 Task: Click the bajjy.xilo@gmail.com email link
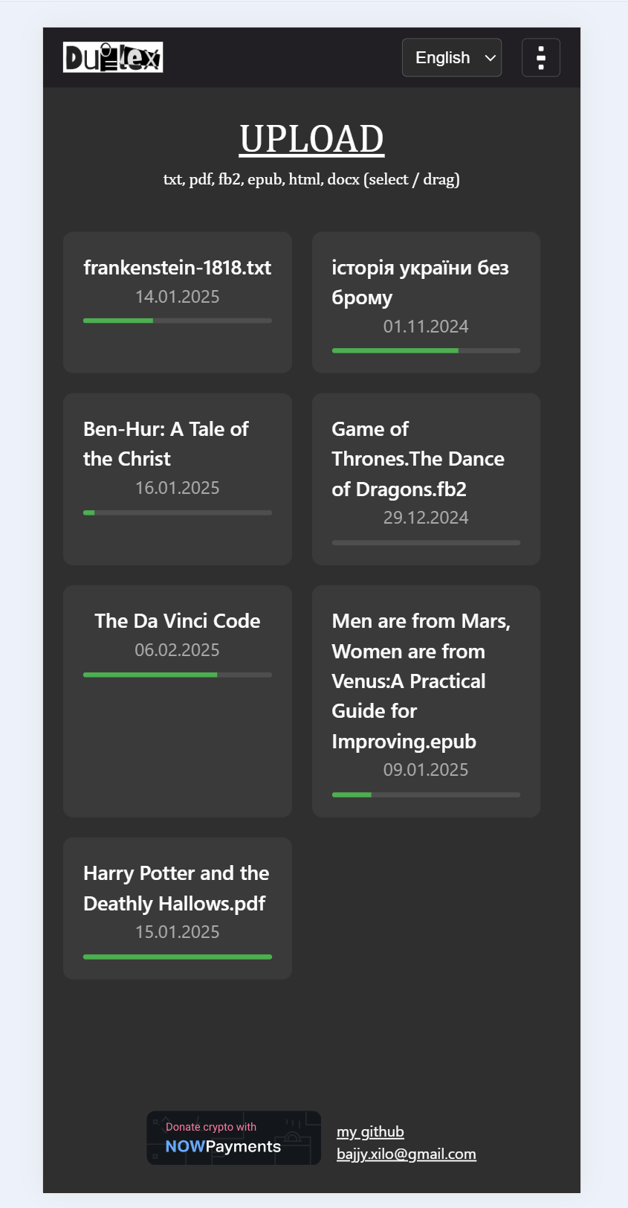pyautogui.click(x=406, y=1154)
